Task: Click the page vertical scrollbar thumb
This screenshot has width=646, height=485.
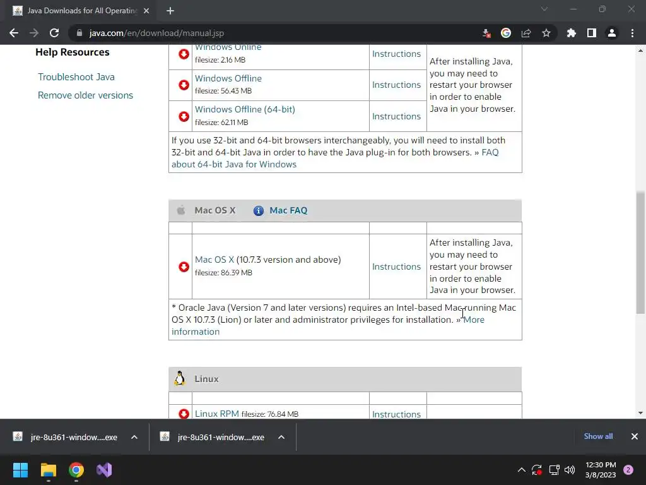Action: point(640,253)
